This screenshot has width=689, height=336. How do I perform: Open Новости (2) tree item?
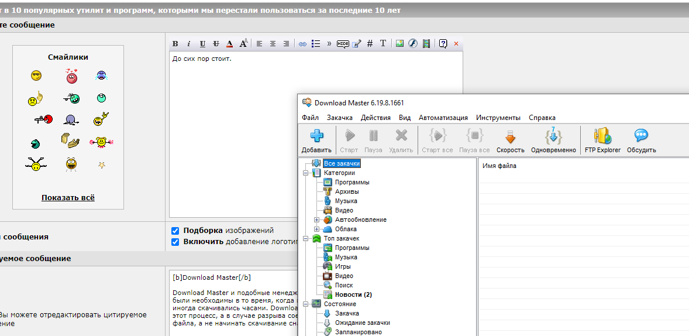(353, 294)
